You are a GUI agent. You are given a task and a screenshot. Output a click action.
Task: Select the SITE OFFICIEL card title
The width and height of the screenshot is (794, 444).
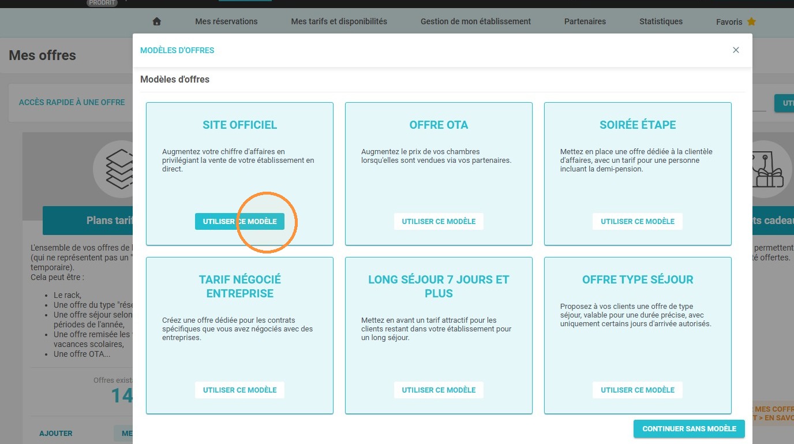[x=239, y=125]
